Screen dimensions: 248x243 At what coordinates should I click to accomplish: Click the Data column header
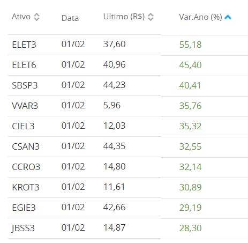[70, 18]
